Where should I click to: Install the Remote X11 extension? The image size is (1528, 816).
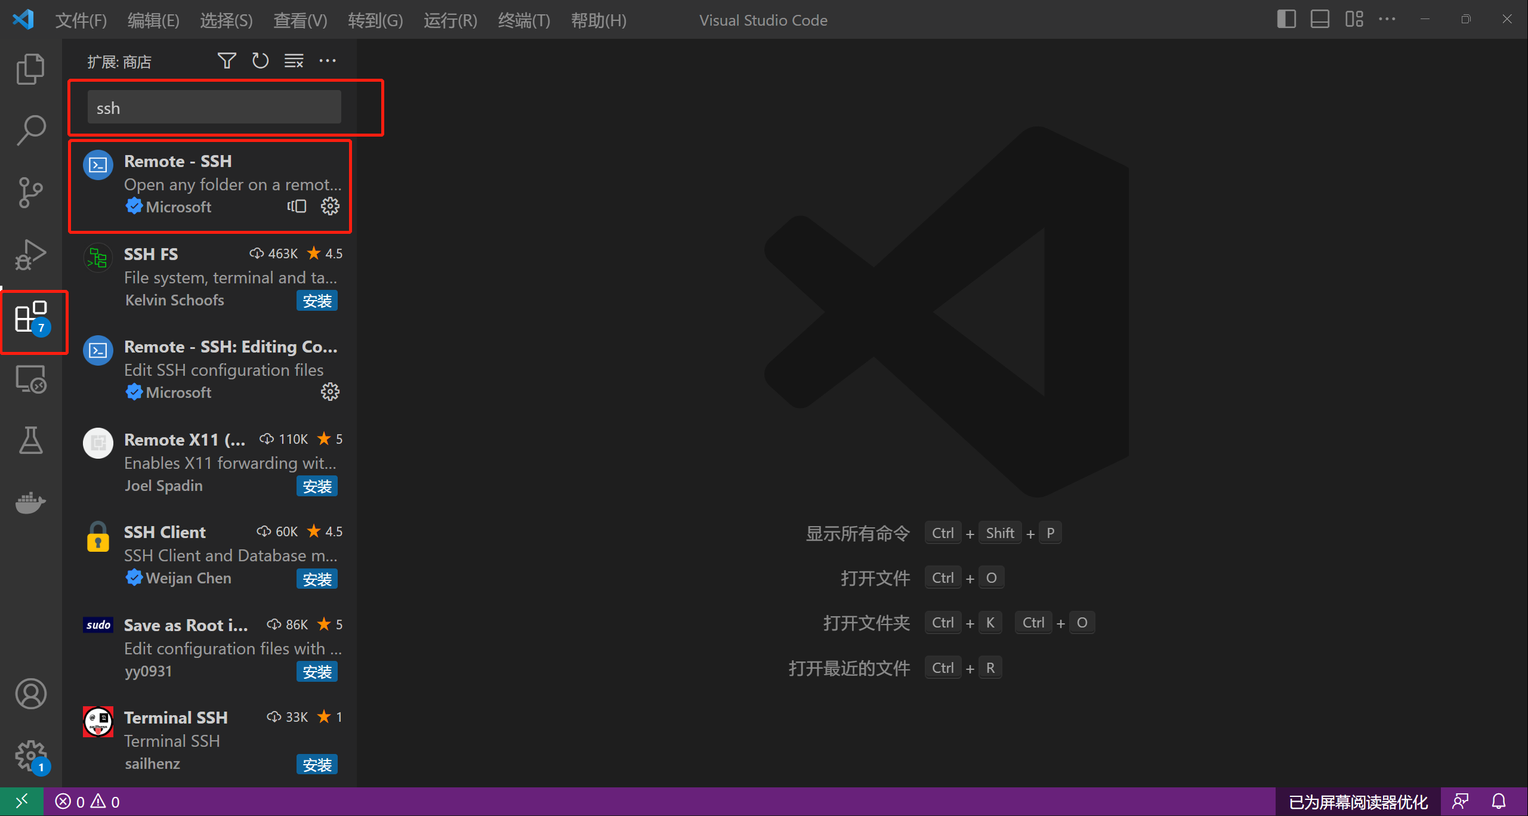point(317,486)
